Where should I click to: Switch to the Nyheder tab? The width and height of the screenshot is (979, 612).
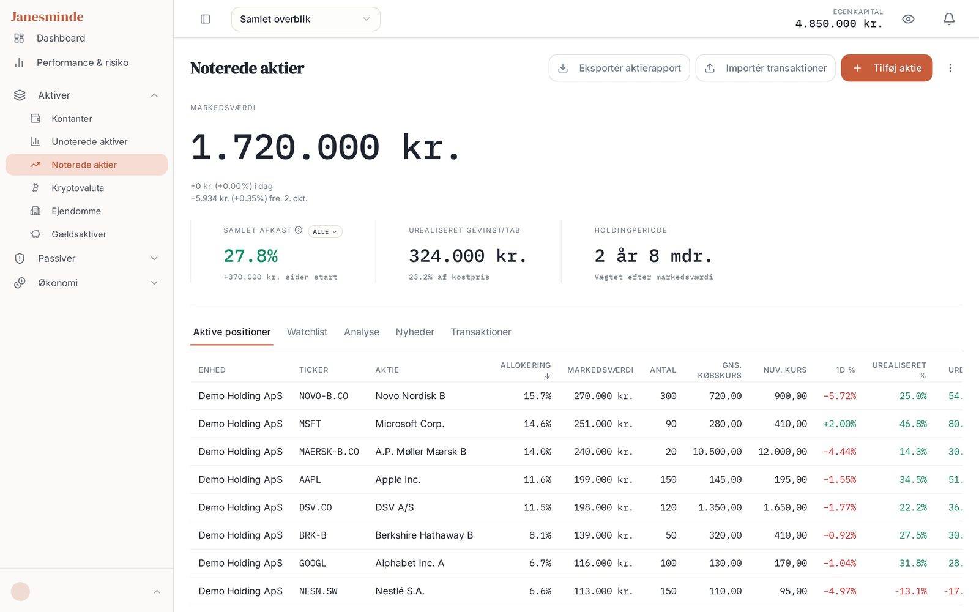415,332
